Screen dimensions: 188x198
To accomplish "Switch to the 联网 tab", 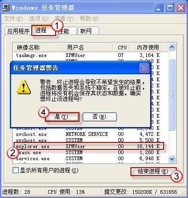I will click(88, 31).
